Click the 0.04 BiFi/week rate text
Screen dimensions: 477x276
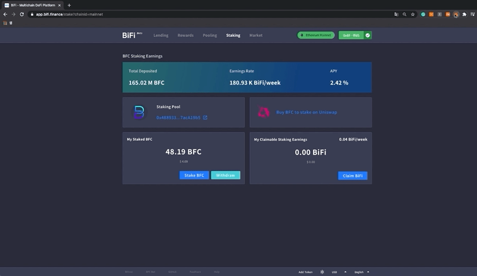(353, 139)
